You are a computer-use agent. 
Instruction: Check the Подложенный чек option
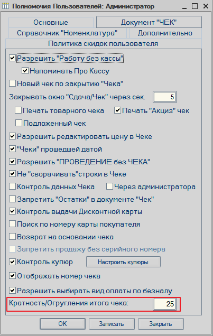[18, 123]
